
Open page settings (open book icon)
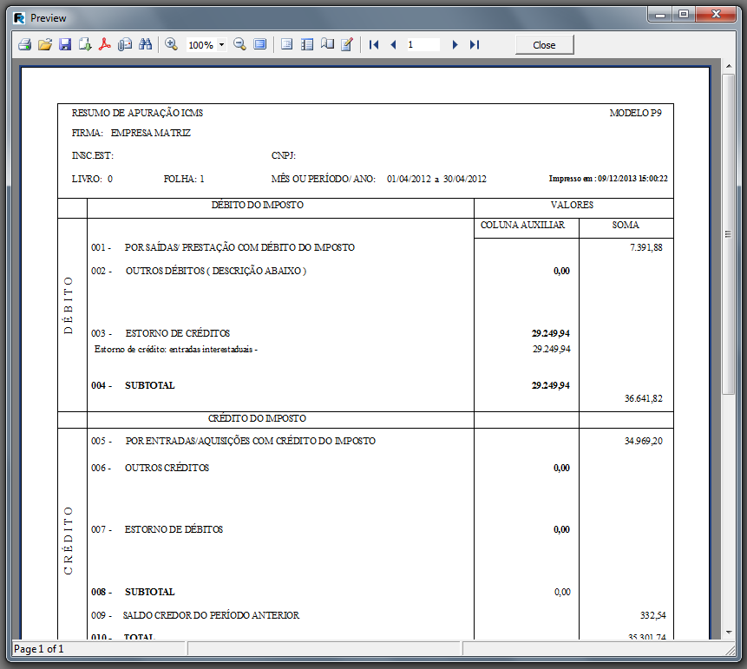327,45
